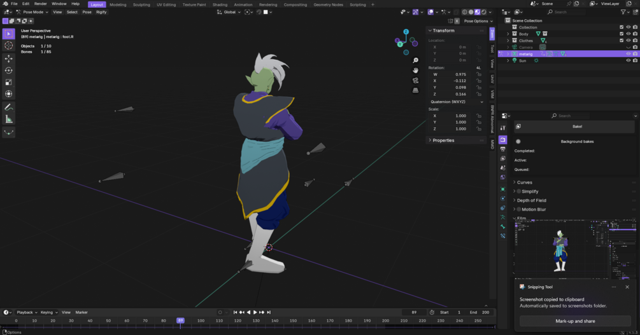The height and width of the screenshot is (335, 640).
Task: Close the Snipping Tool notification
Action: pos(627,287)
